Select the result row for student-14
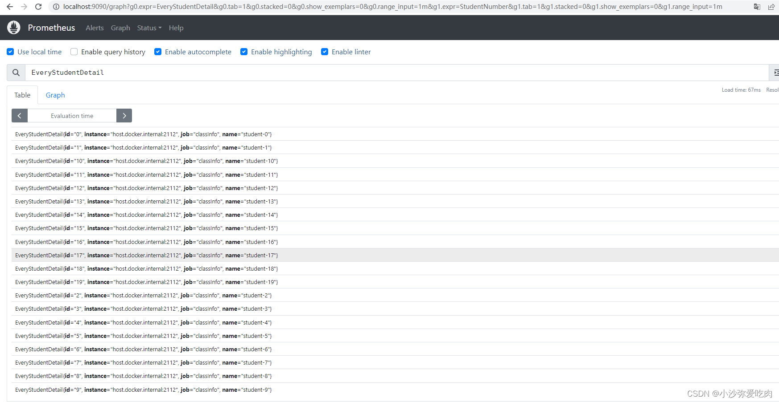Viewport: 779px width, 402px height. click(x=395, y=215)
